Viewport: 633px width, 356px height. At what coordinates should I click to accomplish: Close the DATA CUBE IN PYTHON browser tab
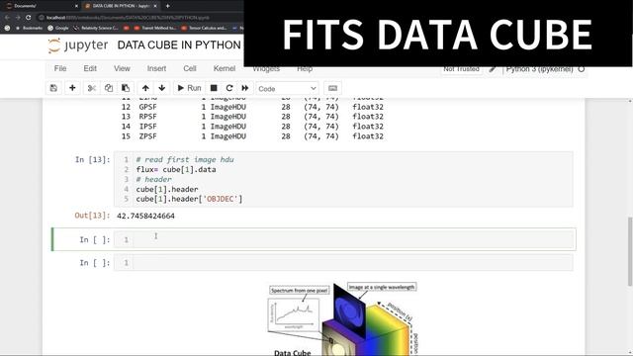(x=155, y=6)
